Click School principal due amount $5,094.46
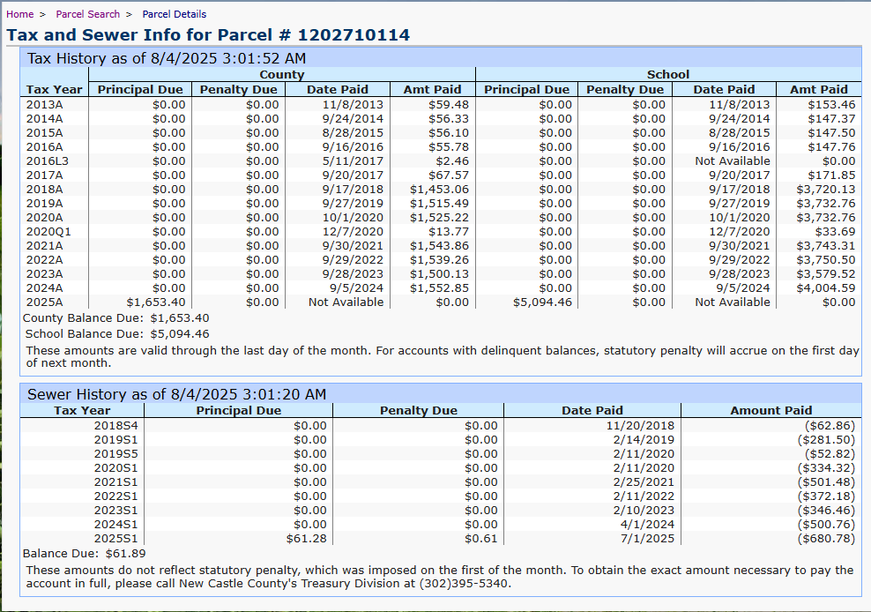The image size is (871, 612). (x=541, y=302)
